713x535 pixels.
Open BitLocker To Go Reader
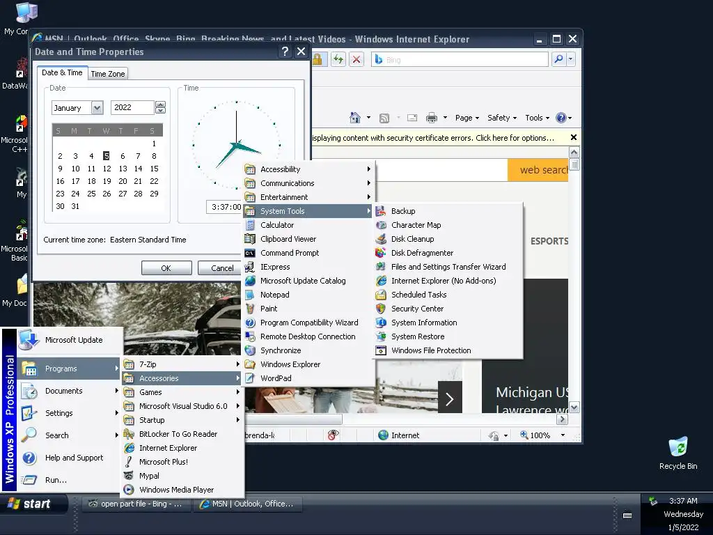click(x=182, y=434)
